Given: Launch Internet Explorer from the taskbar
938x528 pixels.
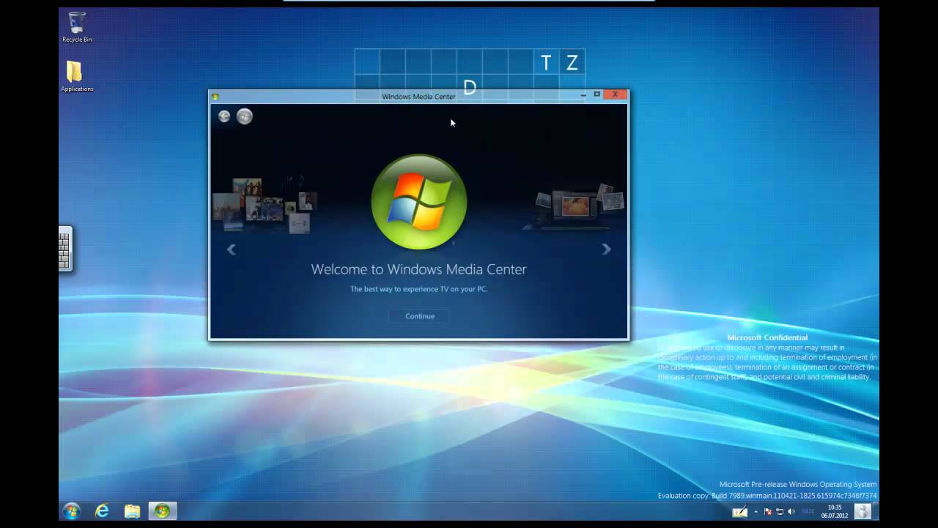Looking at the screenshot, I should coord(102,511).
